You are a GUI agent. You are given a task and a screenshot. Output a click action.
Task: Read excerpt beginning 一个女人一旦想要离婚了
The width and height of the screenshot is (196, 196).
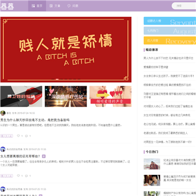65,163
